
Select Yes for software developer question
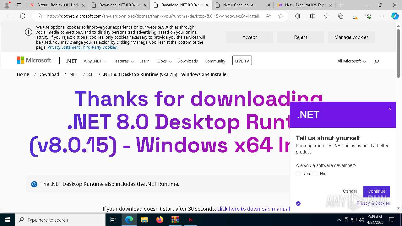[x=298, y=174]
